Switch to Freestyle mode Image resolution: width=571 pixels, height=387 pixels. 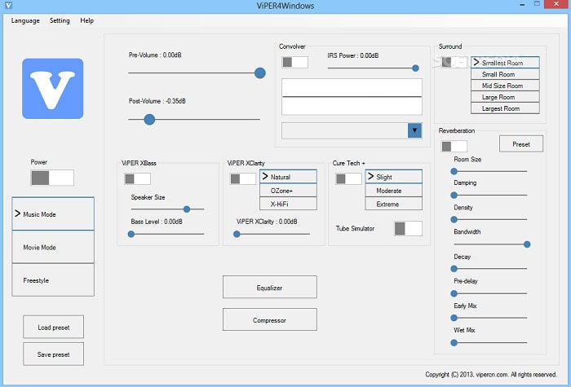(x=53, y=279)
